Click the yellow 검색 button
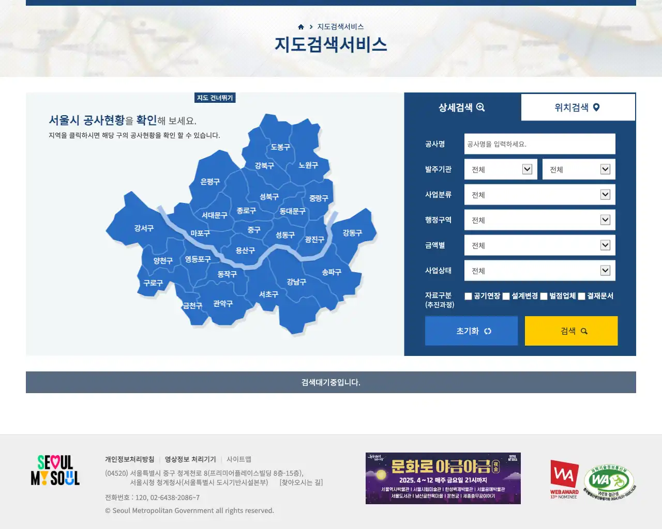The width and height of the screenshot is (662, 529). tap(571, 331)
